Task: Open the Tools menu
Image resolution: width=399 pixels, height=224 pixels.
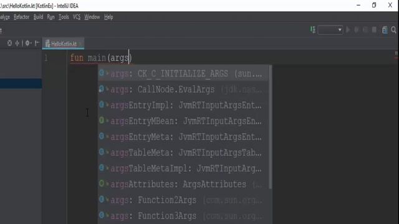Action: tap(64, 17)
